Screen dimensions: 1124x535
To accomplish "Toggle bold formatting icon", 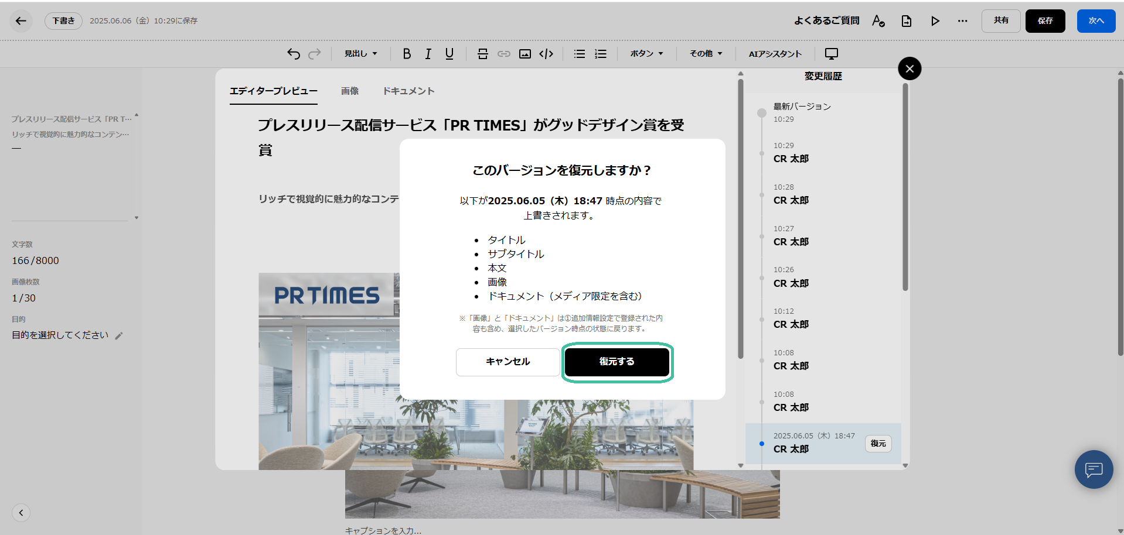I will pos(407,54).
